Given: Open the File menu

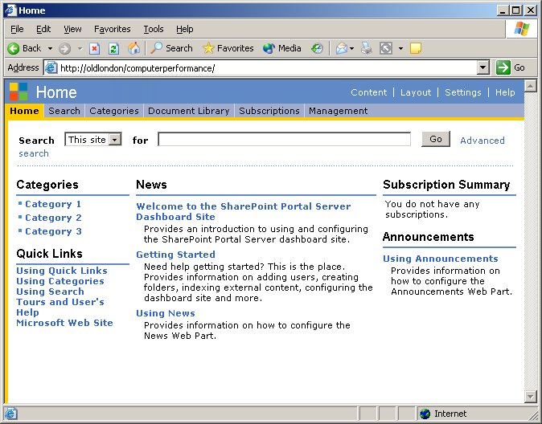Looking at the screenshot, I should tap(17, 29).
